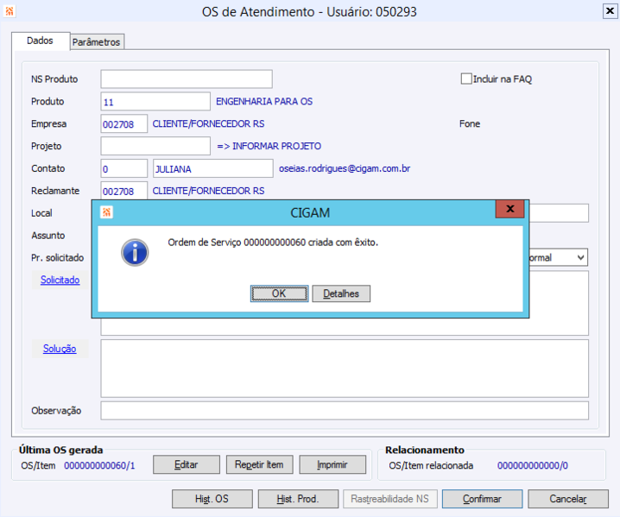Click the message Ordem de Serviço criada com êxito
620x517 pixels.
tap(273, 243)
